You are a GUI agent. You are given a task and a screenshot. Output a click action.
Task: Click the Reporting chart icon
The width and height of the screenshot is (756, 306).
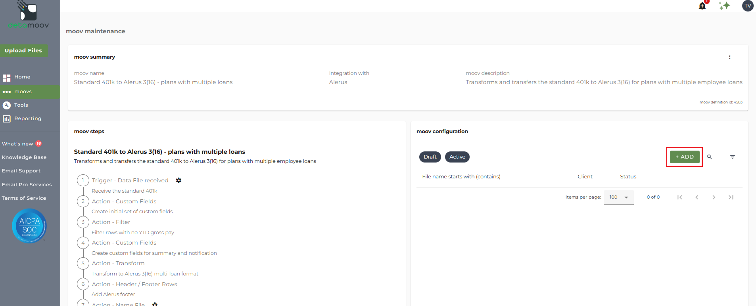coord(7,119)
